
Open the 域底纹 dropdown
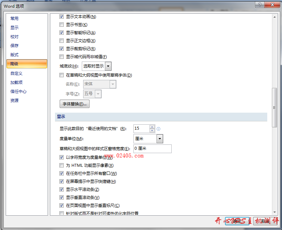point(108,66)
